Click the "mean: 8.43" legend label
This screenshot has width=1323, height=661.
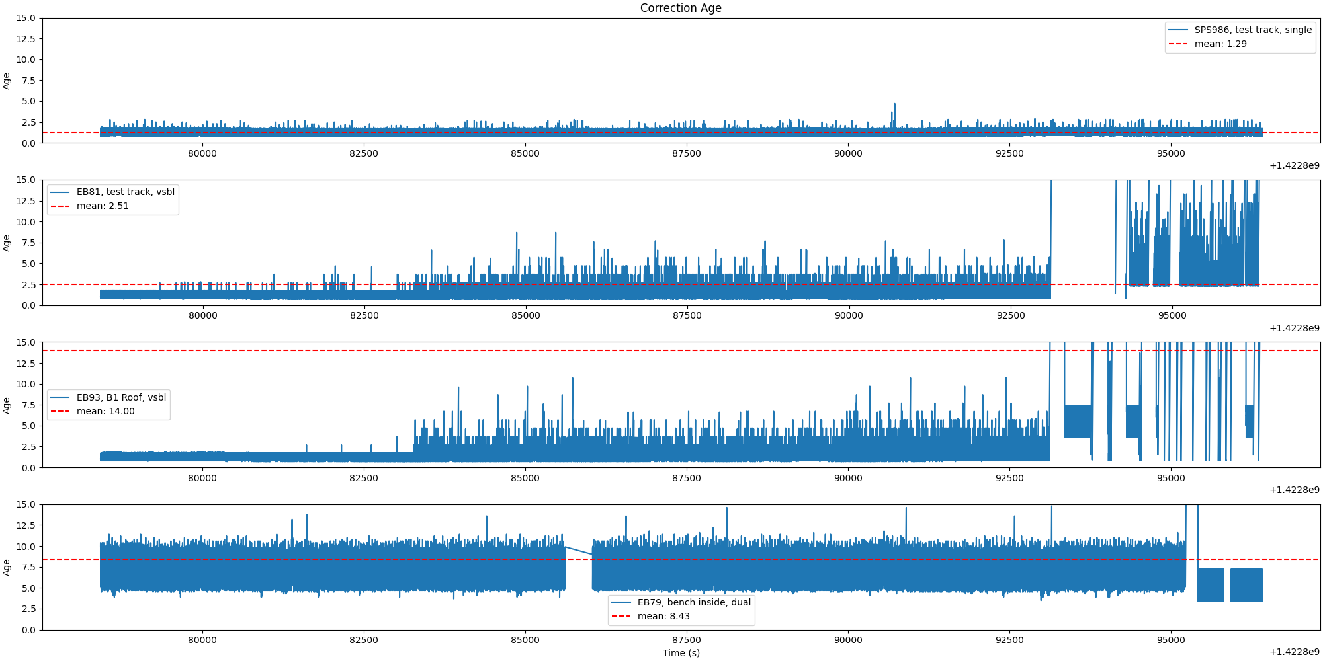[663, 616]
